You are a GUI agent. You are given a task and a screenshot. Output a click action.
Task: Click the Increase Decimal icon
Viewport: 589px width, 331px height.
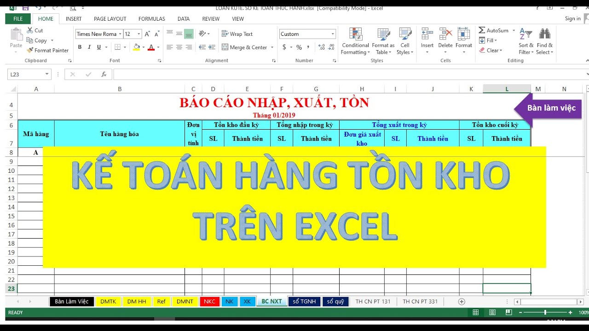[321, 47]
